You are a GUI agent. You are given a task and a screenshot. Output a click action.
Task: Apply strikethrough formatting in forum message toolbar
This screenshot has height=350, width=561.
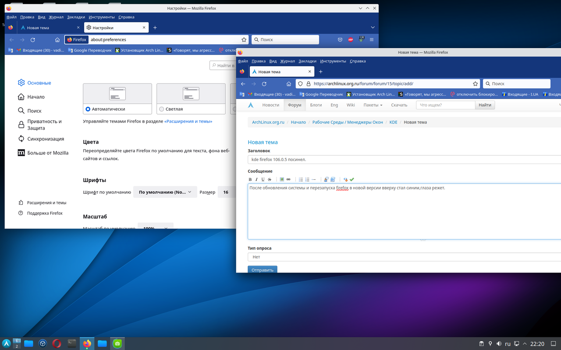click(x=270, y=179)
